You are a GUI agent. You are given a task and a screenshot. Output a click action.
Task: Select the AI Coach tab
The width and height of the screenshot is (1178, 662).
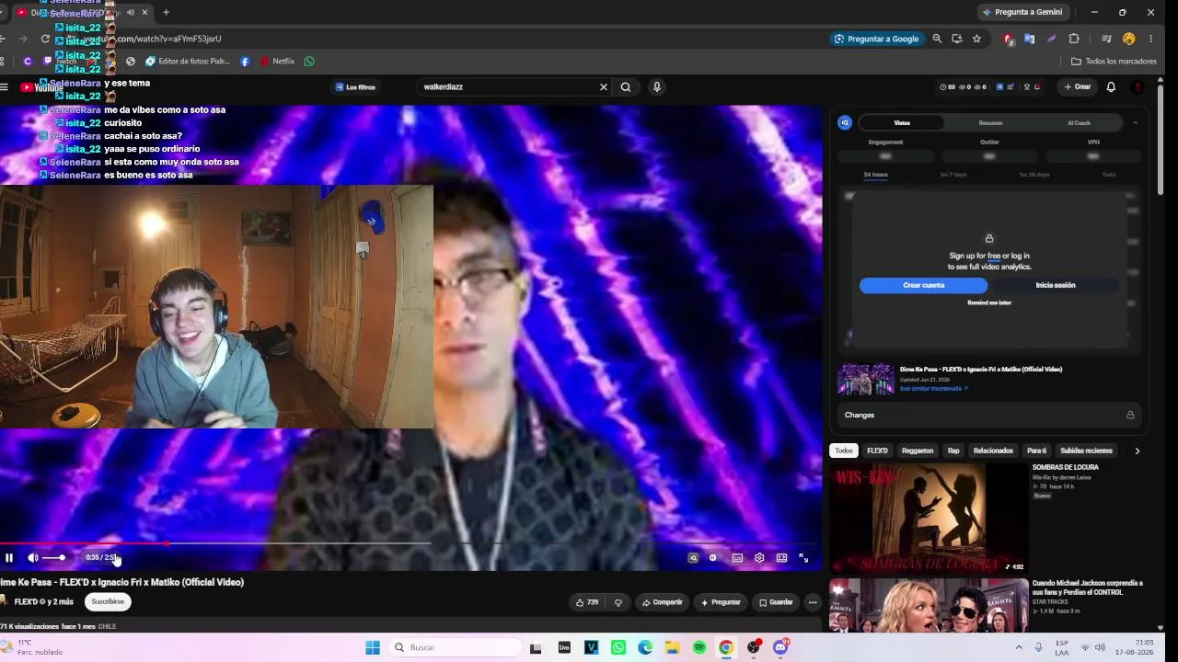[x=1079, y=123]
